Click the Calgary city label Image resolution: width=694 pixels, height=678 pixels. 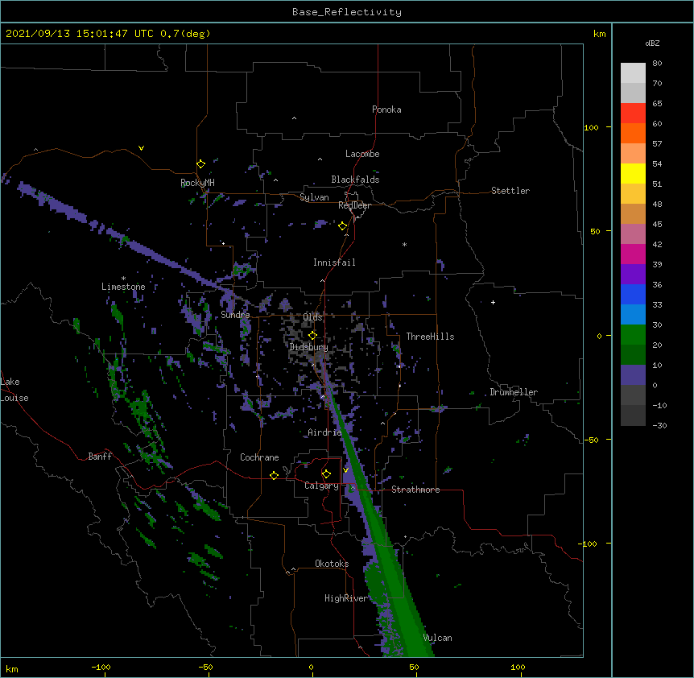pyautogui.click(x=321, y=486)
